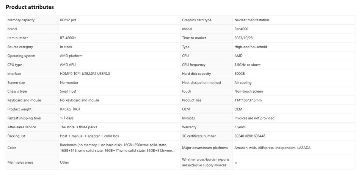Click the High-end household type value
This screenshot has height=175, width=364.
pos(251,47)
